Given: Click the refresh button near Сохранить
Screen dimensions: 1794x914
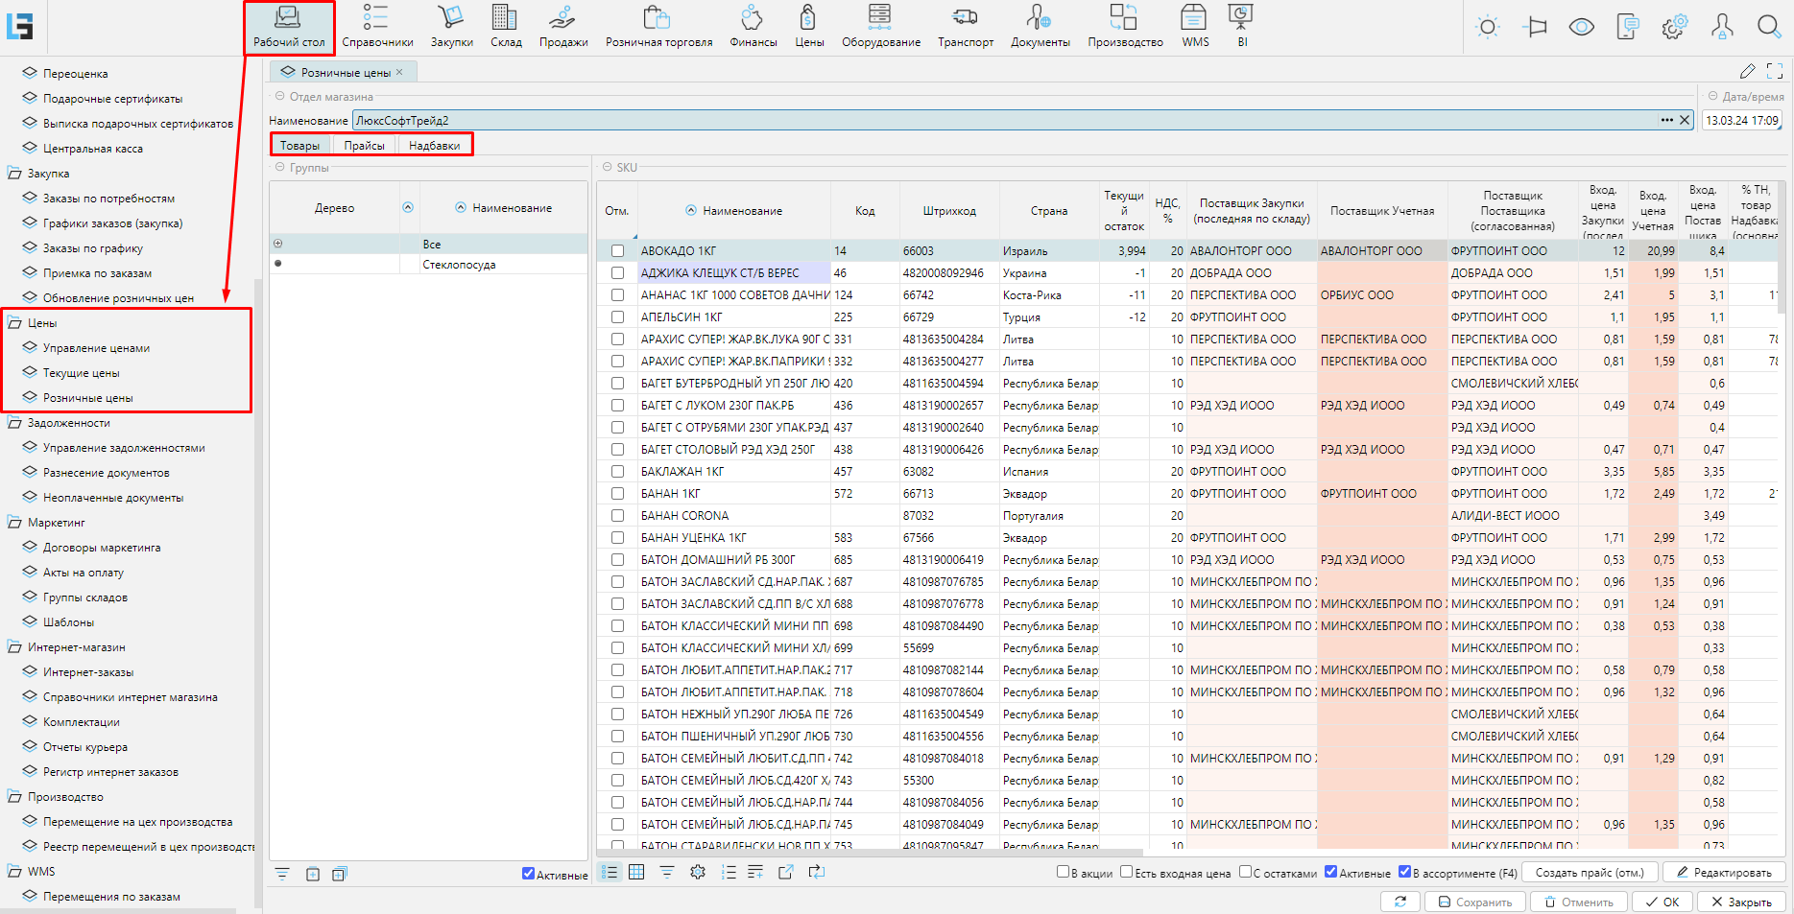Looking at the screenshot, I should [1399, 902].
